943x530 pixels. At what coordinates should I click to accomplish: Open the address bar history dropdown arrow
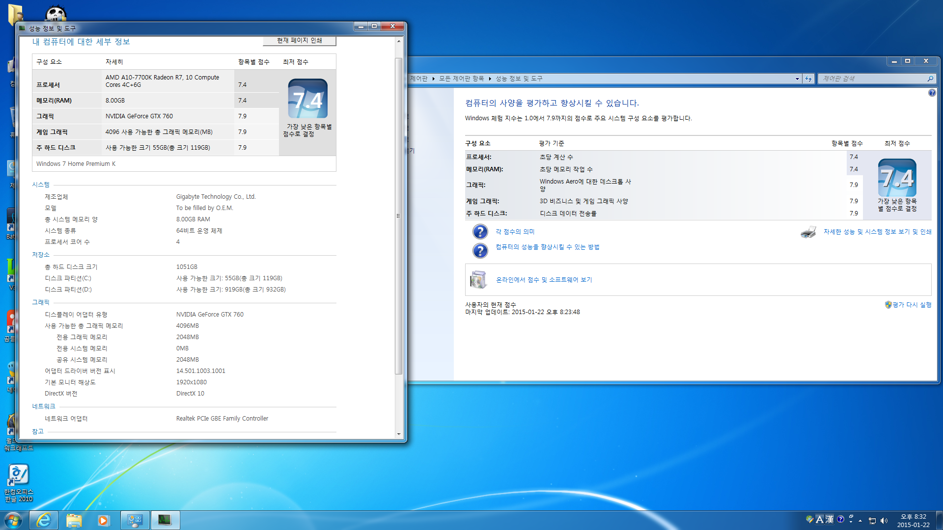pyautogui.click(x=797, y=79)
